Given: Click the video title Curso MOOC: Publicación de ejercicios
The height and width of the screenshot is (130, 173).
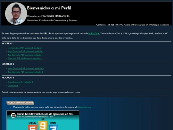Looking at the screenshot, I should pyautogui.click(x=45, y=114).
